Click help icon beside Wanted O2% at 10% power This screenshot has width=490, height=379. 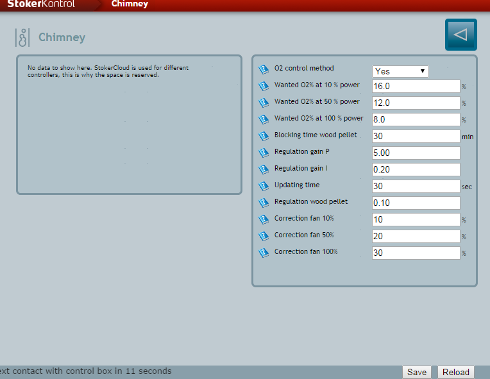pyautogui.click(x=263, y=86)
